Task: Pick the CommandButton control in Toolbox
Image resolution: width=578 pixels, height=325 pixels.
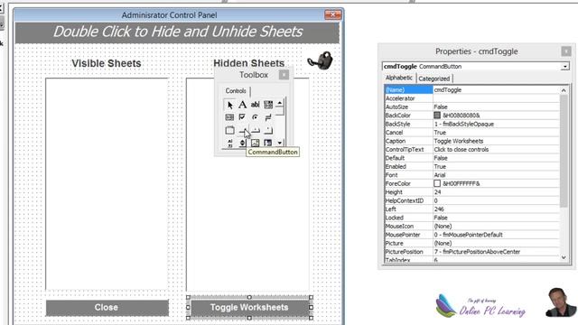Action: pyautogui.click(x=243, y=130)
